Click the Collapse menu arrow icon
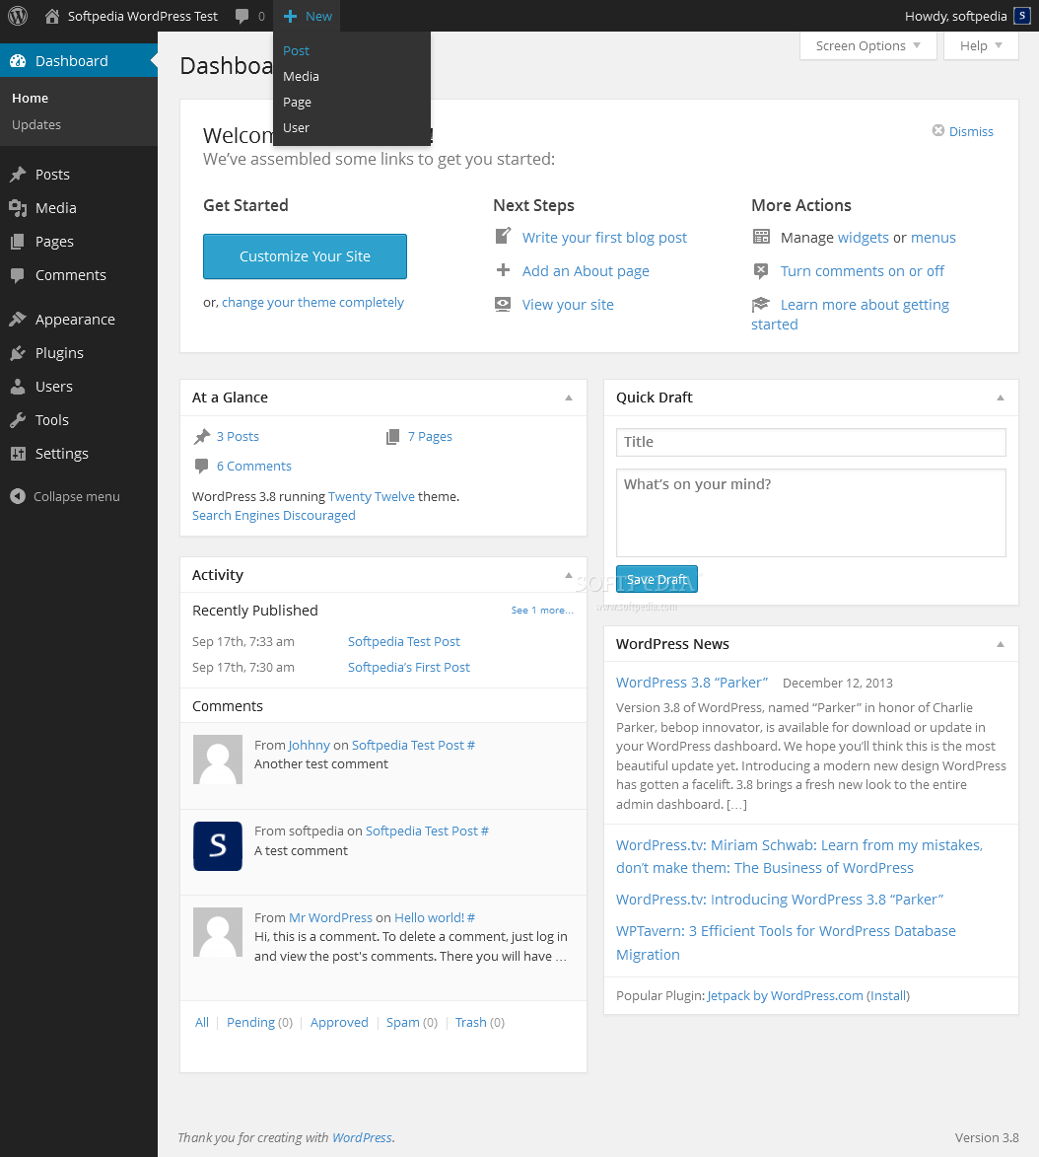Image resolution: width=1039 pixels, height=1157 pixels. pos(18,496)
